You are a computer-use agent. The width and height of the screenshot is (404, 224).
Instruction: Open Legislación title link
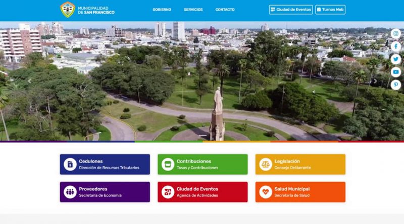click(287, 161)
